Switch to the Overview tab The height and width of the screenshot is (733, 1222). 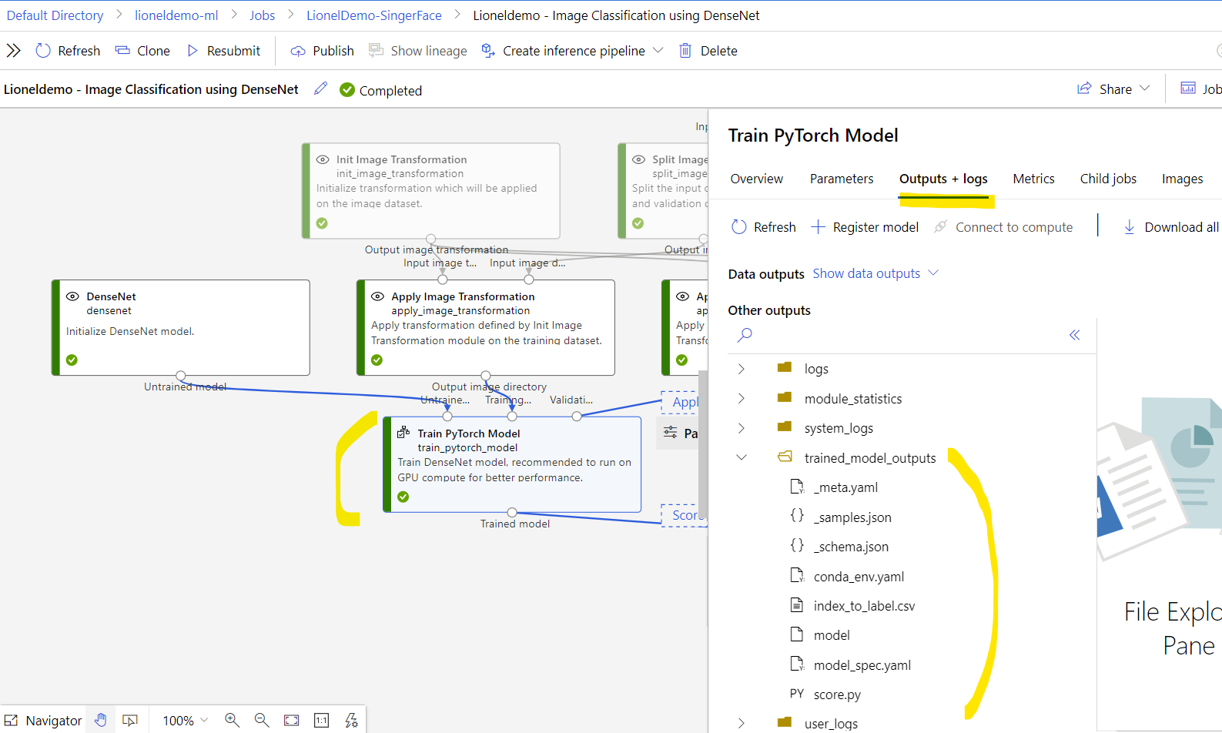(756, 179)
